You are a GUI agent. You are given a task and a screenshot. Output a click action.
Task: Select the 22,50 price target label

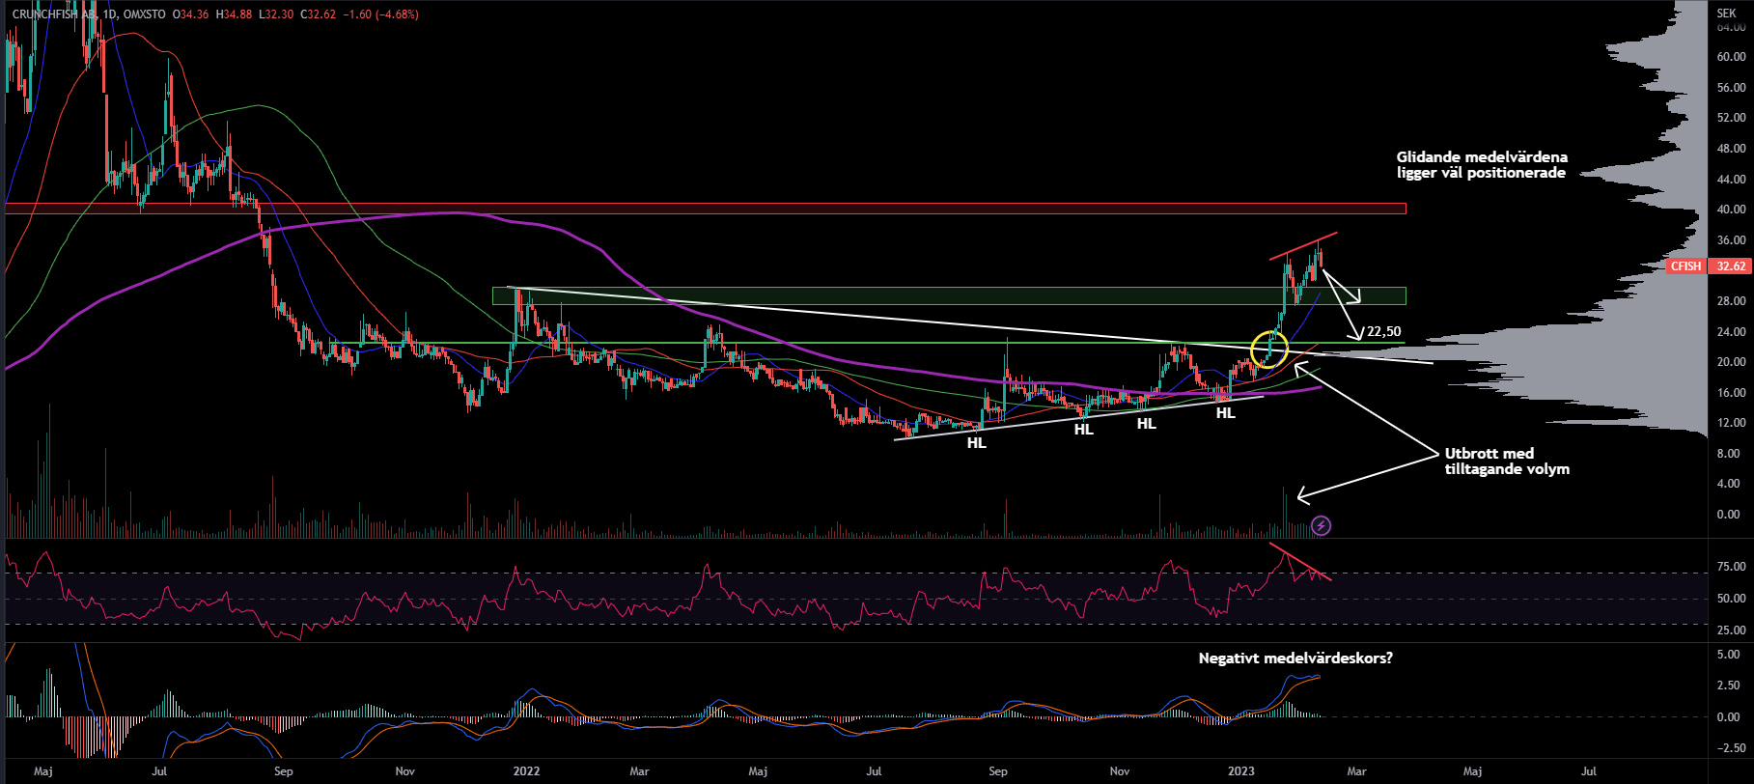click(x=1383, y=332)
